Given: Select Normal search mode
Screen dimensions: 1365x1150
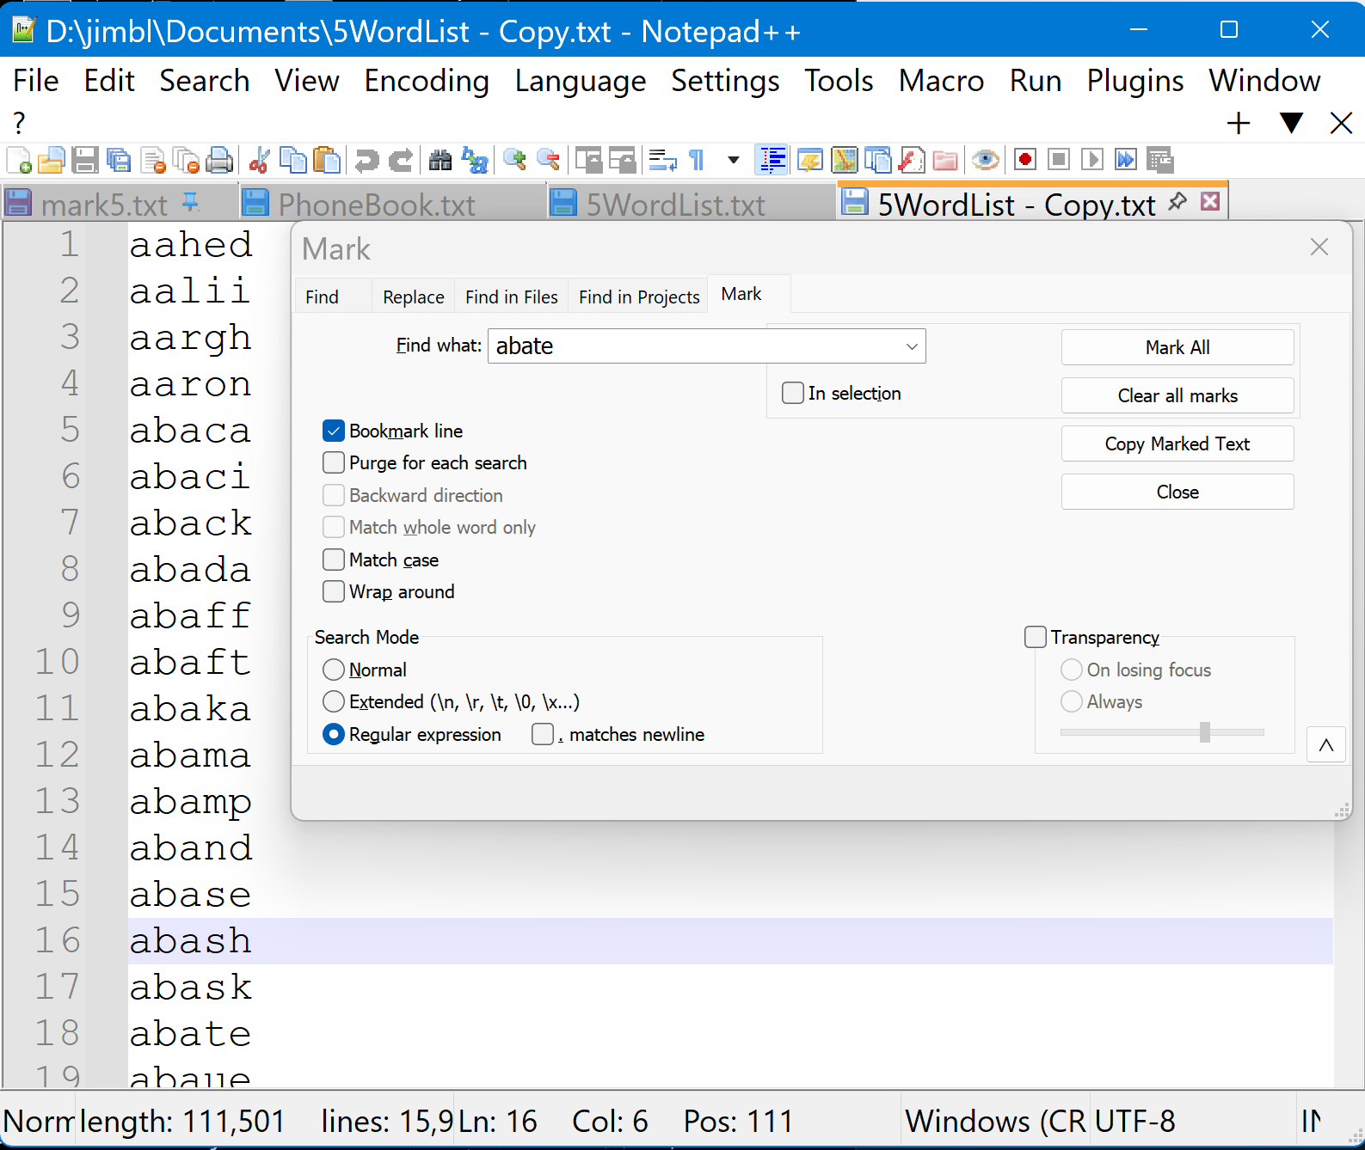Looking at the screenshot, I should click(x=334, y=670).
